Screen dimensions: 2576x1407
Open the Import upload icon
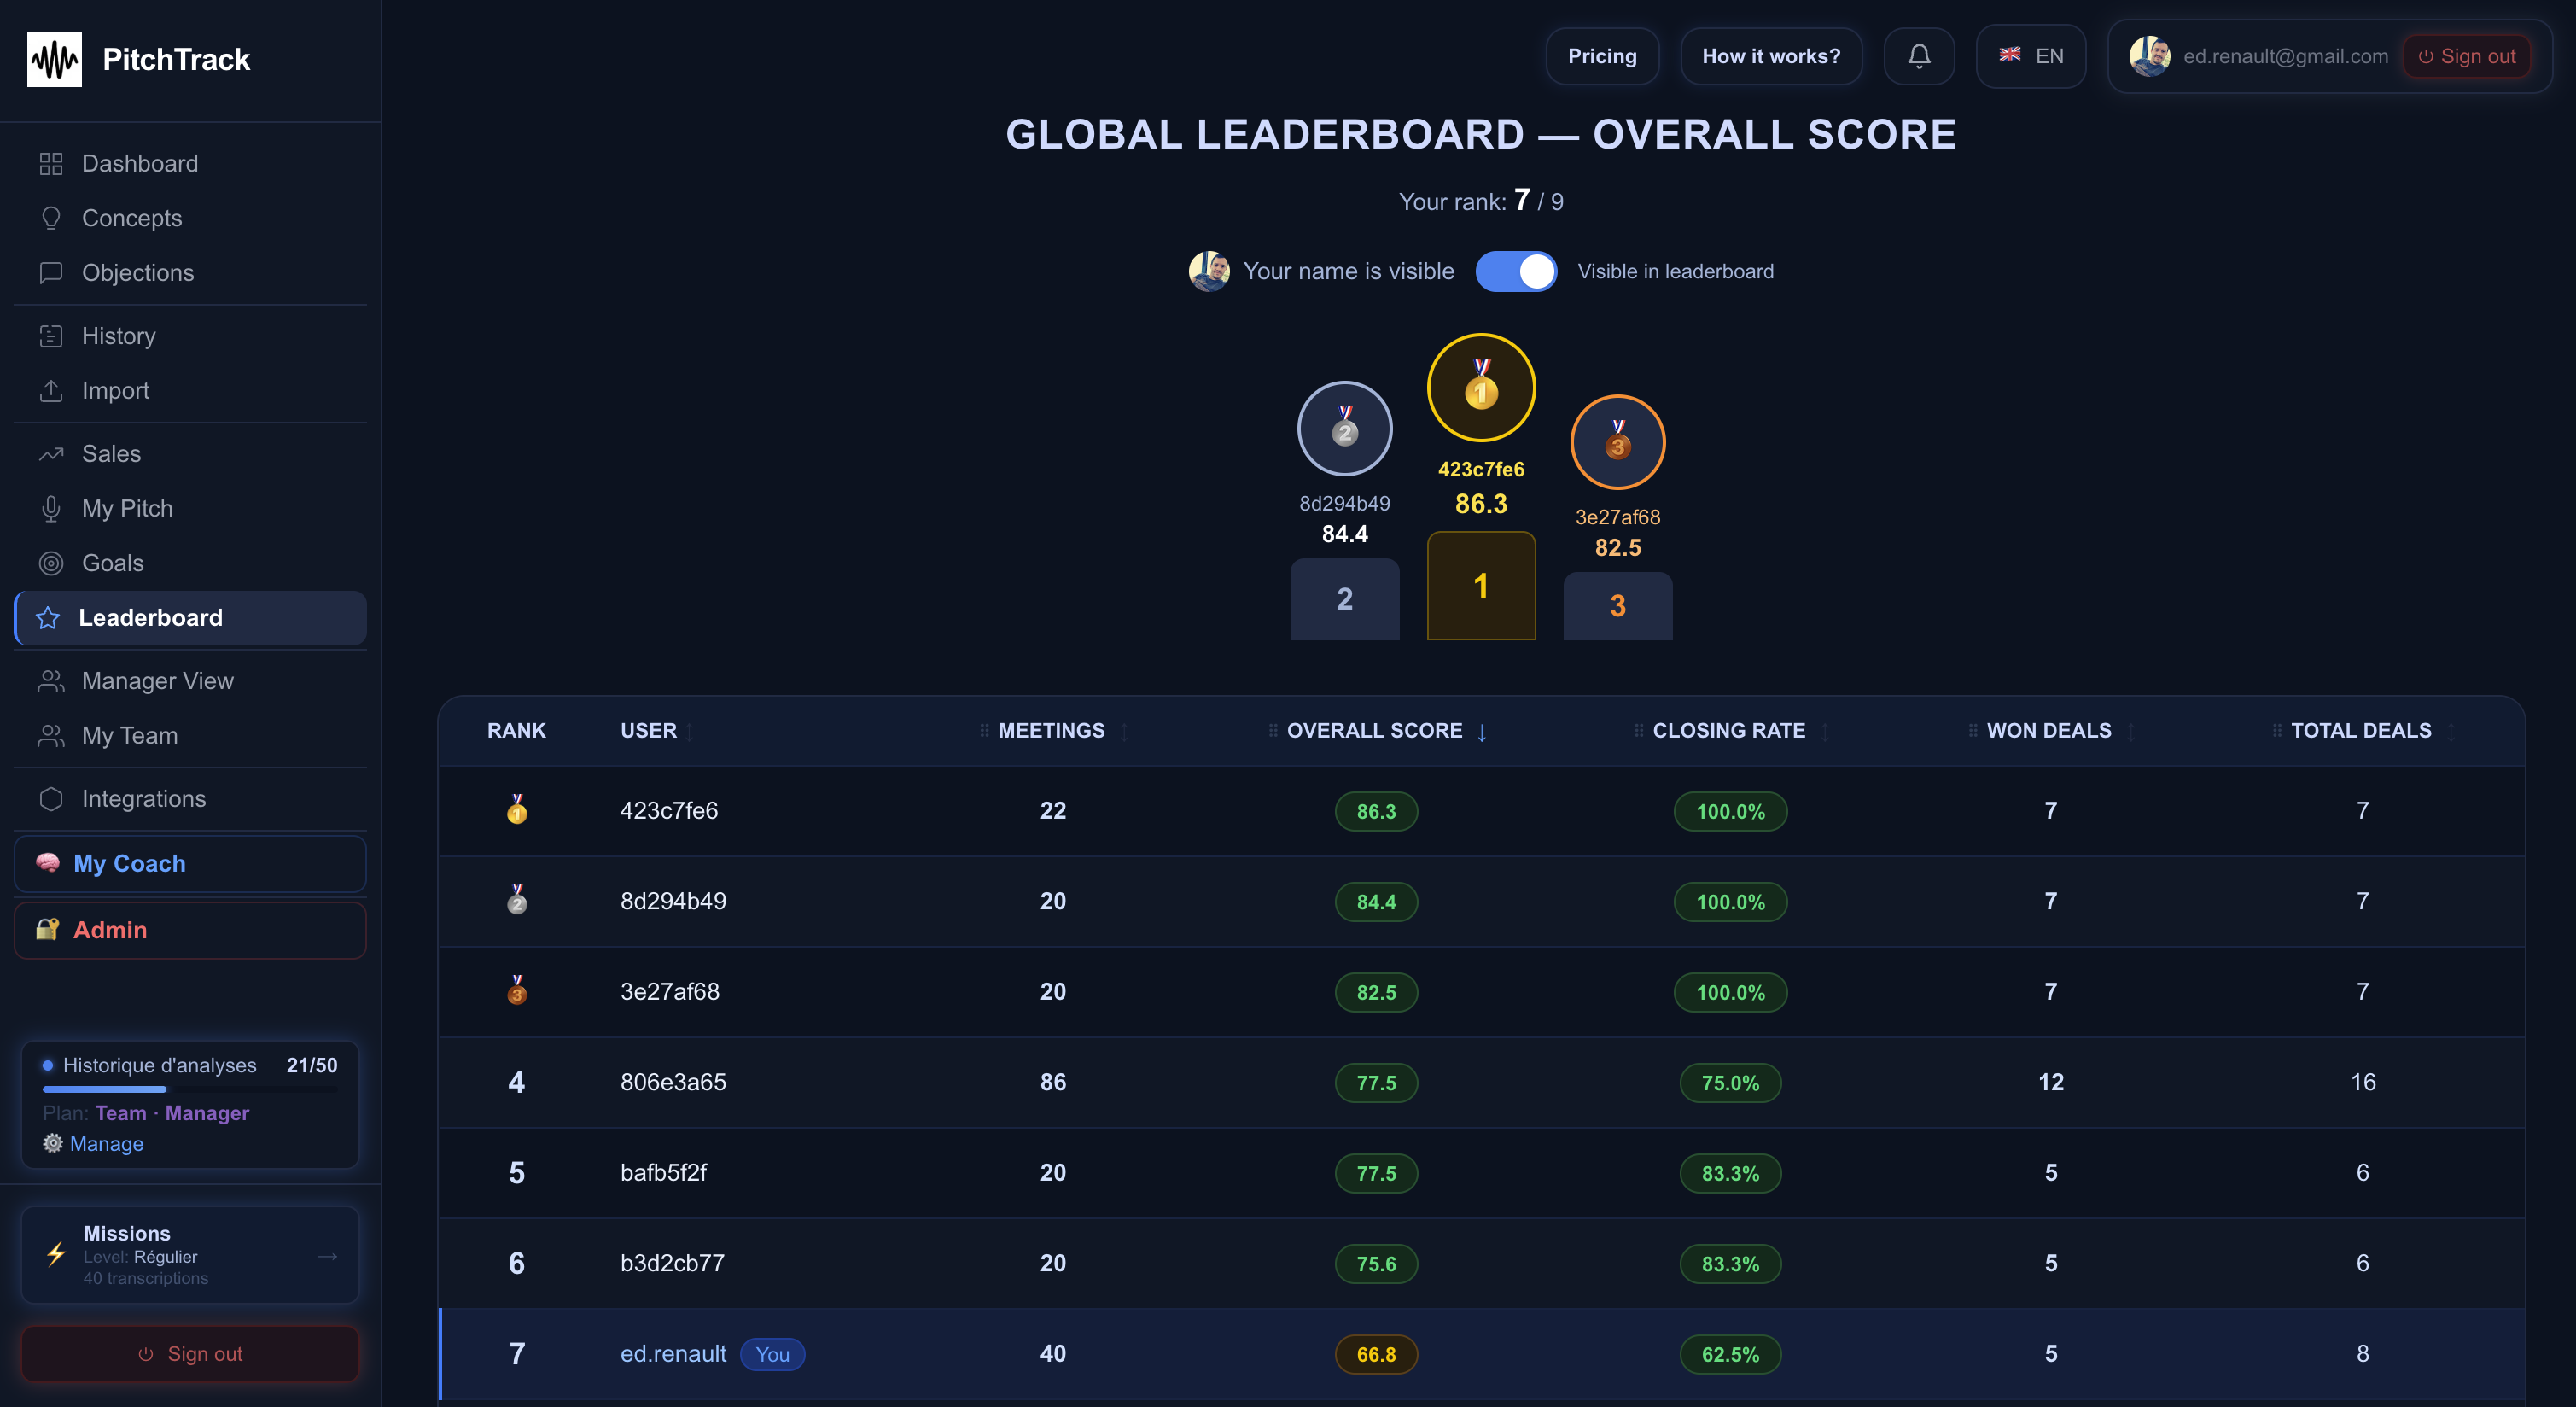point(51,390)
